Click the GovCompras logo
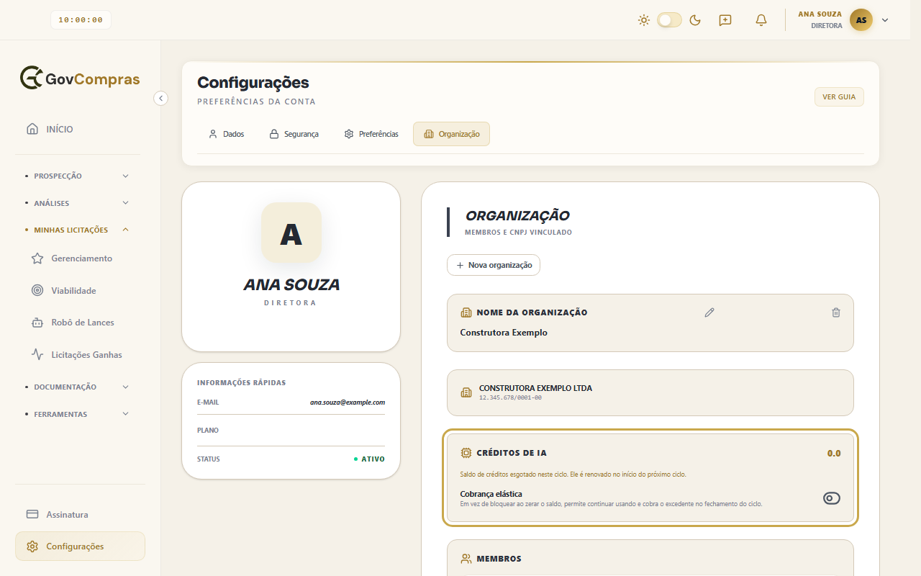This screenshot has width=921, height=576. click(80, 78)
